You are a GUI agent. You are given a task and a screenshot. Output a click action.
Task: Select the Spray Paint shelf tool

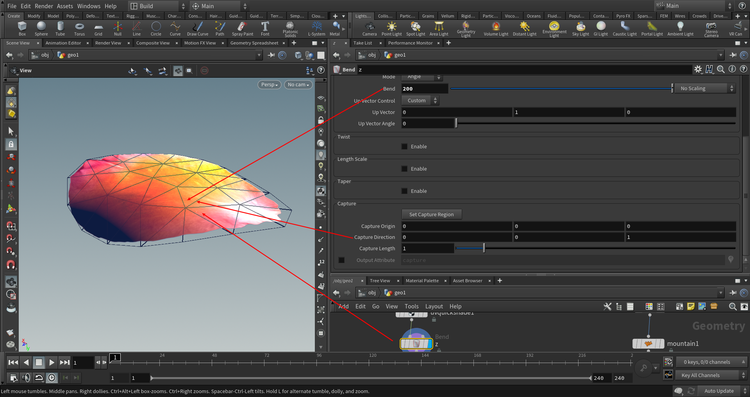tap(242, 27)
